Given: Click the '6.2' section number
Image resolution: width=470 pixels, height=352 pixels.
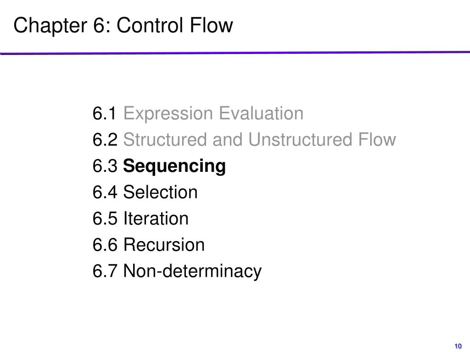Looking at the screenshot, I should click(105, 139).
